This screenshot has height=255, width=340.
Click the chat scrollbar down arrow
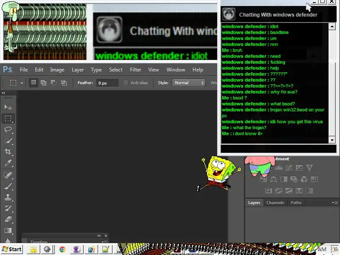point(332,140)
